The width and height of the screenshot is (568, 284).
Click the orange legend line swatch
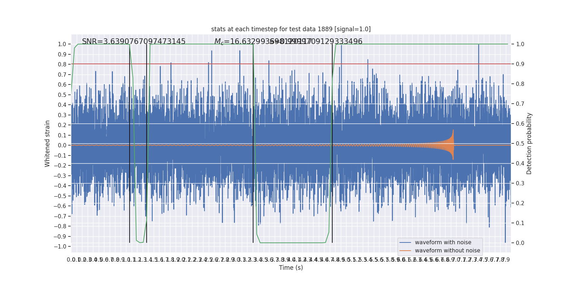point(405,251)
